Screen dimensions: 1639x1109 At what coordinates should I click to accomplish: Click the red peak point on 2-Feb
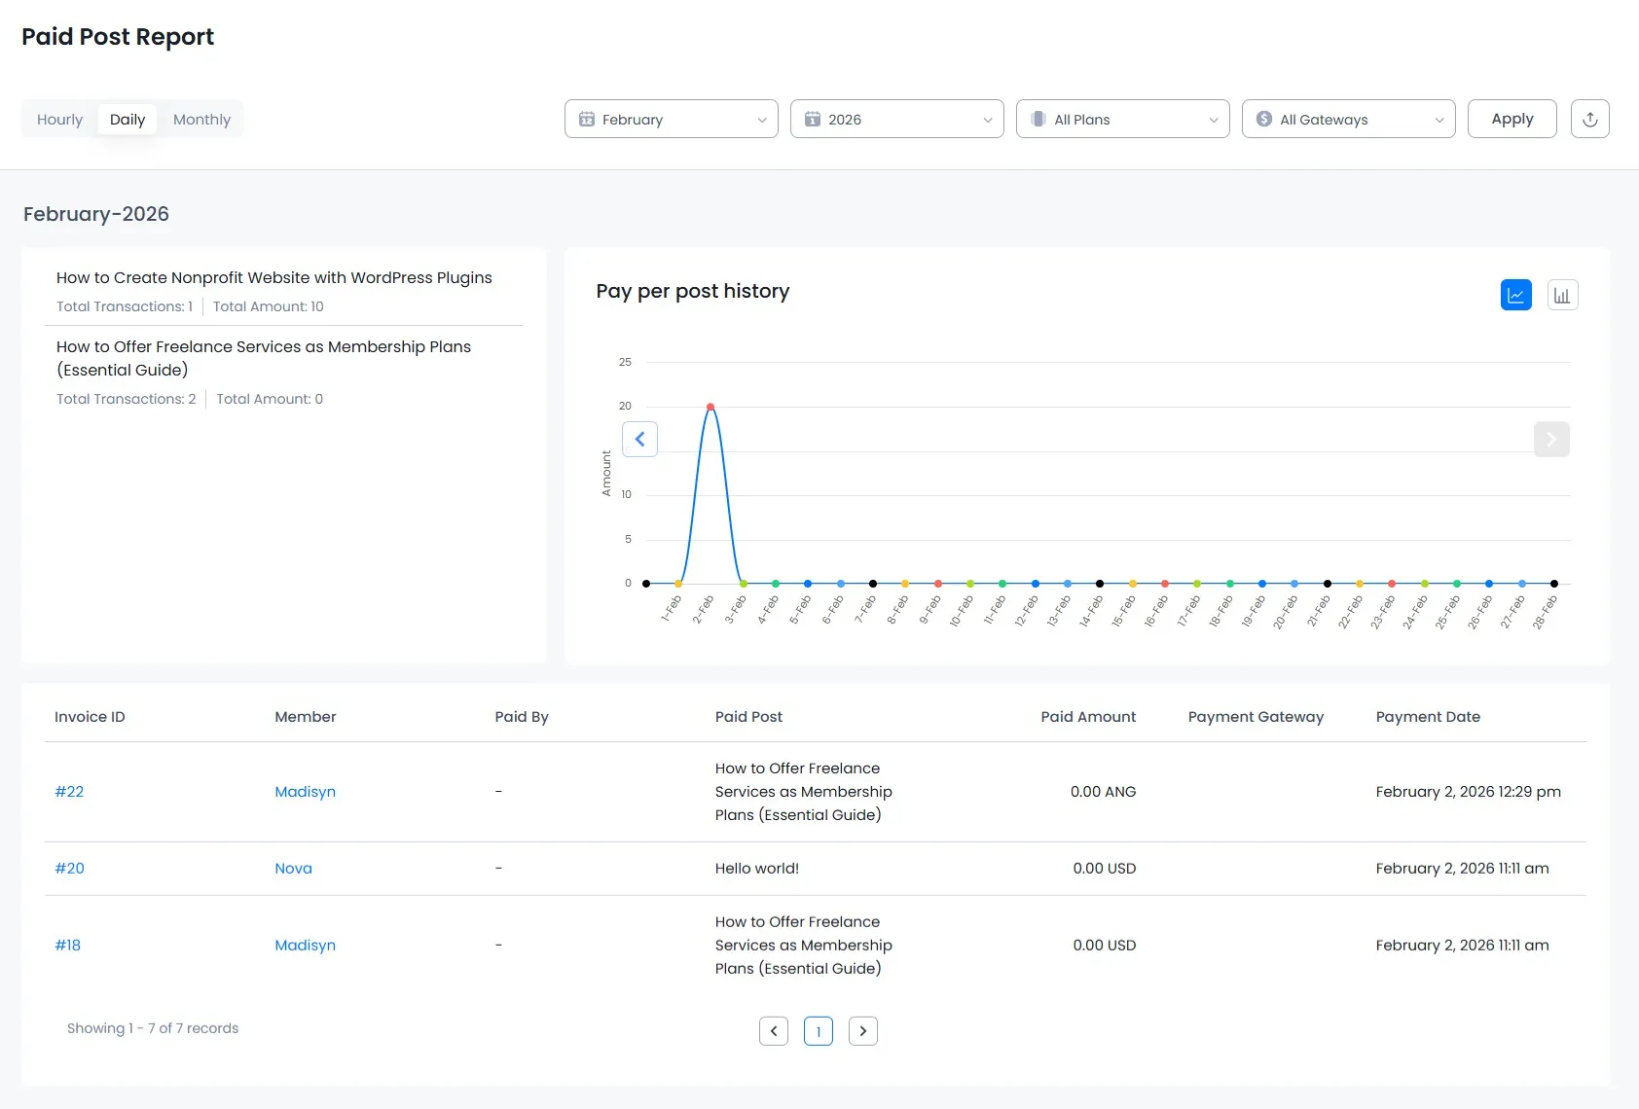[710, 407]
